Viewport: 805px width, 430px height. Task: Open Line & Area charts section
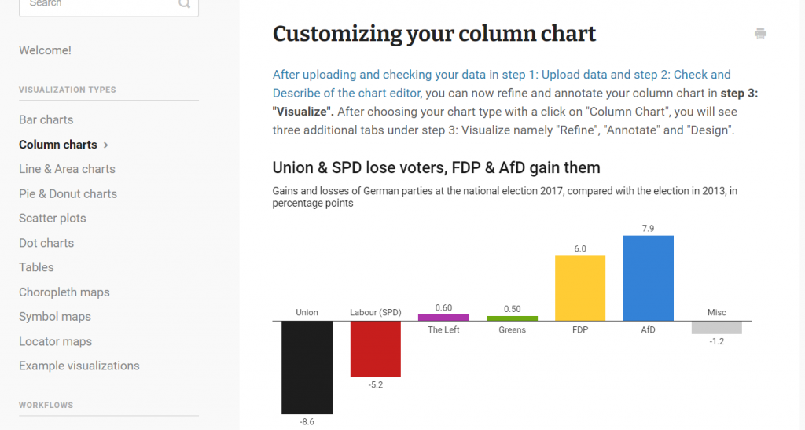tap(67, 169)
